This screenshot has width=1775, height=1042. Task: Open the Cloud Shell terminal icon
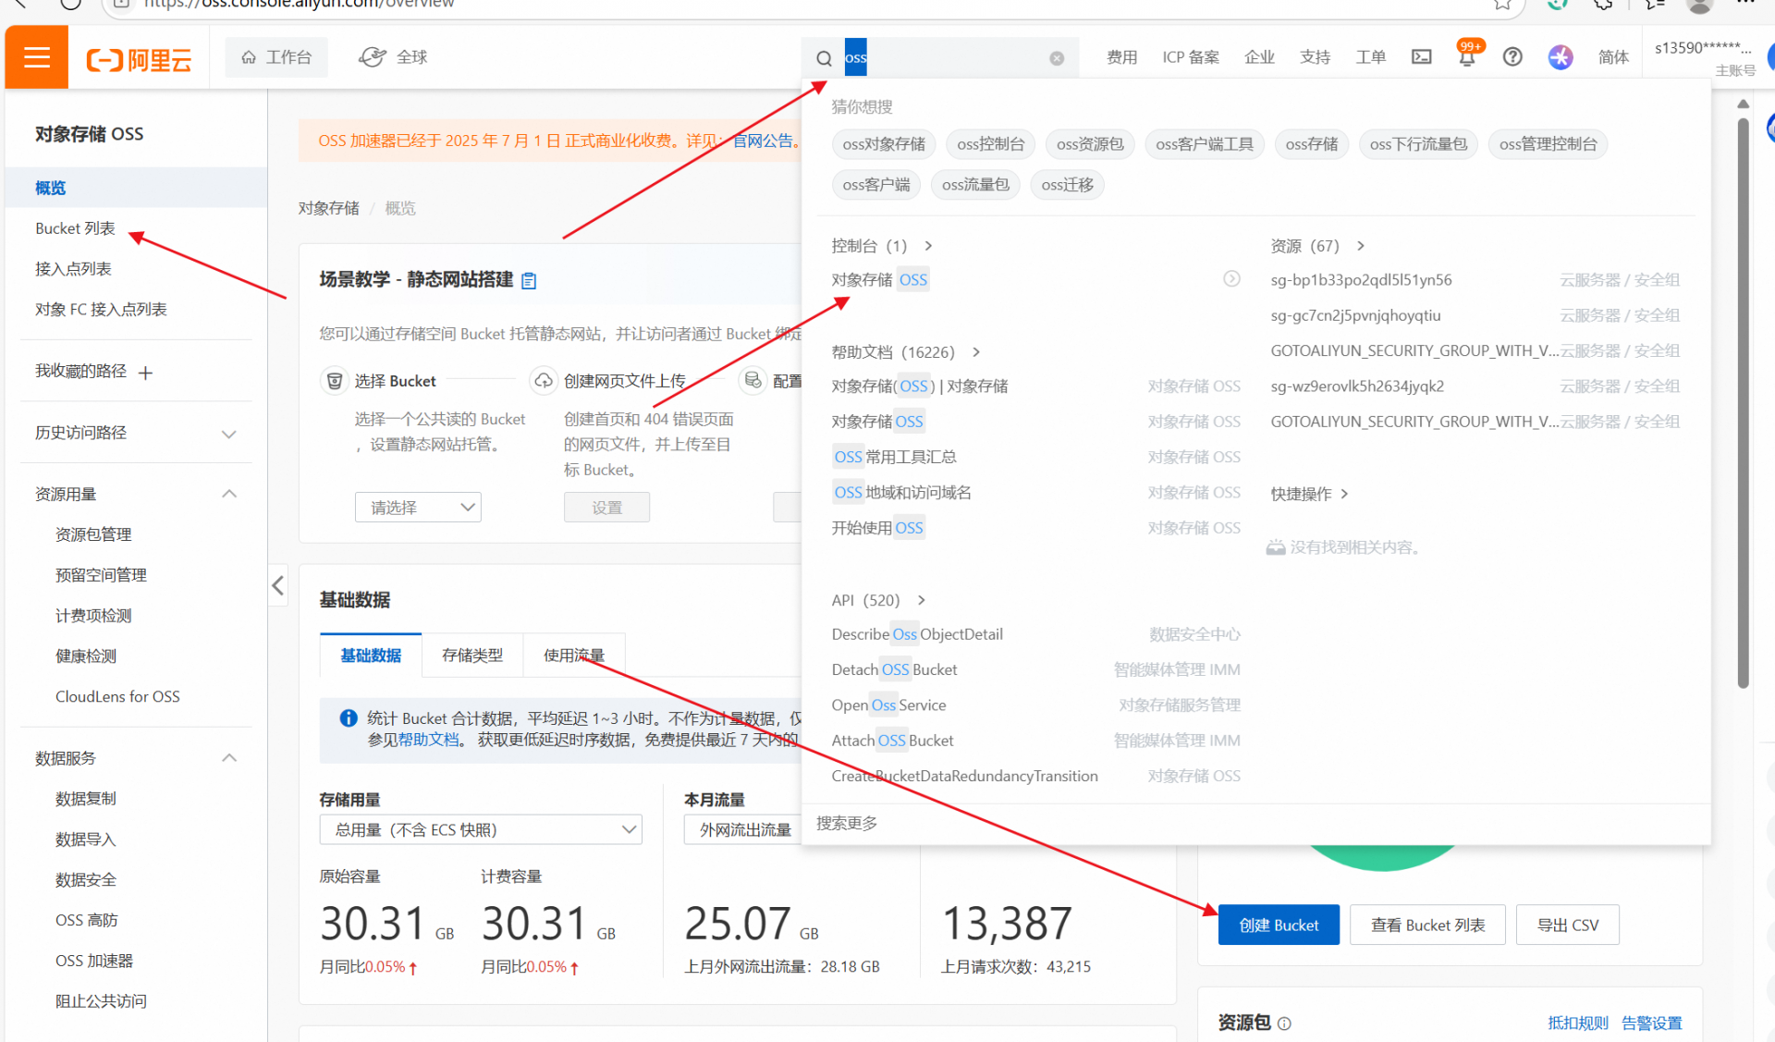click(1421, 57)
